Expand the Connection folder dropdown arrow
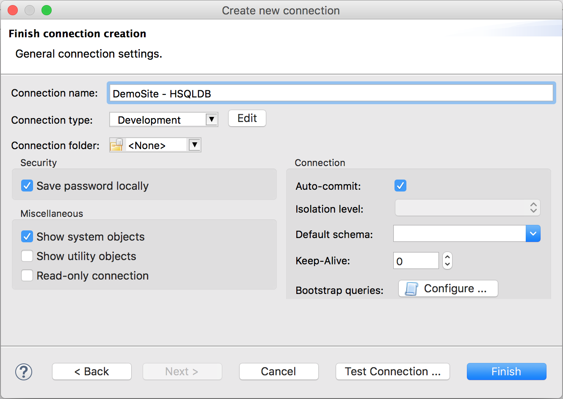The width and height of the screenshot is (563, 399). coord(194,145)
